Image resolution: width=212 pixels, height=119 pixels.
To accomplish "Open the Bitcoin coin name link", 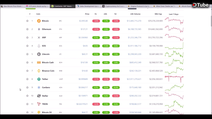I will 45,21.
